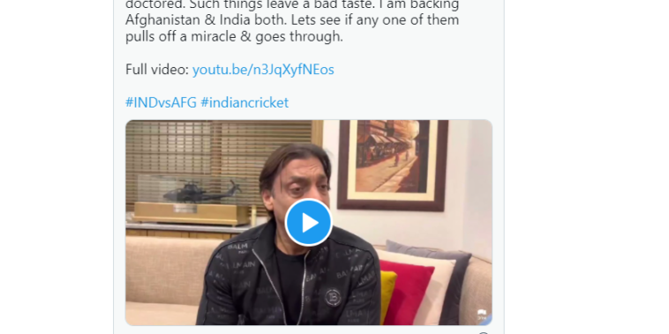
Task: Click the "pulls off a miracle" text line
Action: (x=234, y=37)
